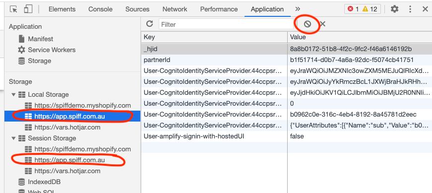
Task: Click the value starting eyJraWQiOiJMZXNIc3
Action: pos(359,71)
